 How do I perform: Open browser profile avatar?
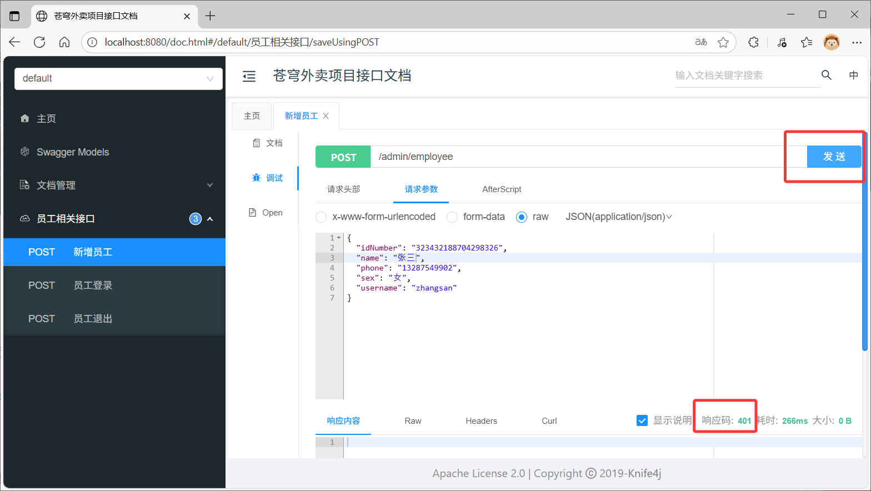(x=832, y=42)
